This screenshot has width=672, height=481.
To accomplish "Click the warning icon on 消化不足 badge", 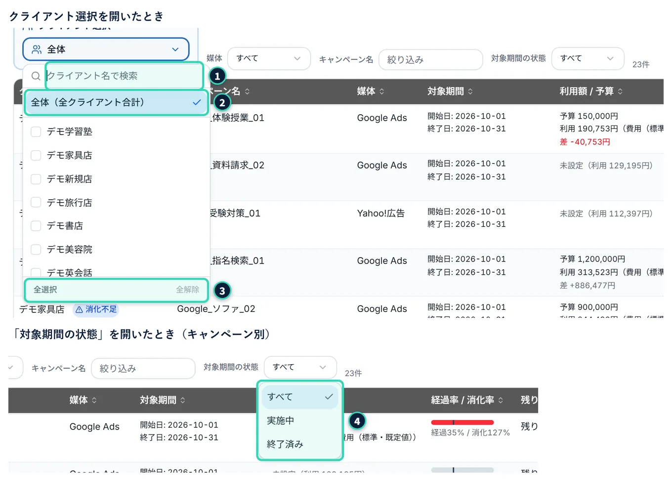I will (79, 309).
